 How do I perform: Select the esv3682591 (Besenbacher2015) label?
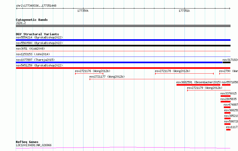199,82
